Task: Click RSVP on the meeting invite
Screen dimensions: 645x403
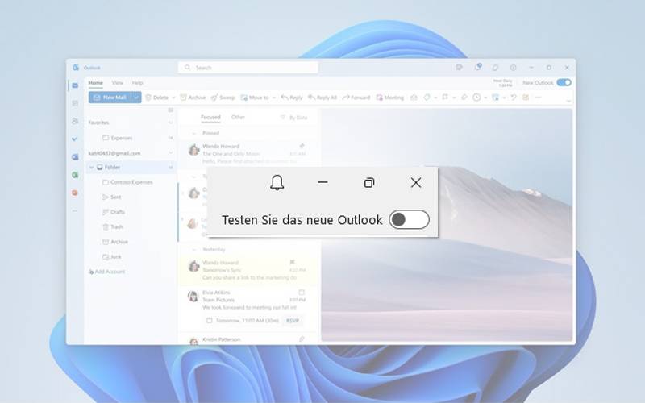Action: (293, 320)
